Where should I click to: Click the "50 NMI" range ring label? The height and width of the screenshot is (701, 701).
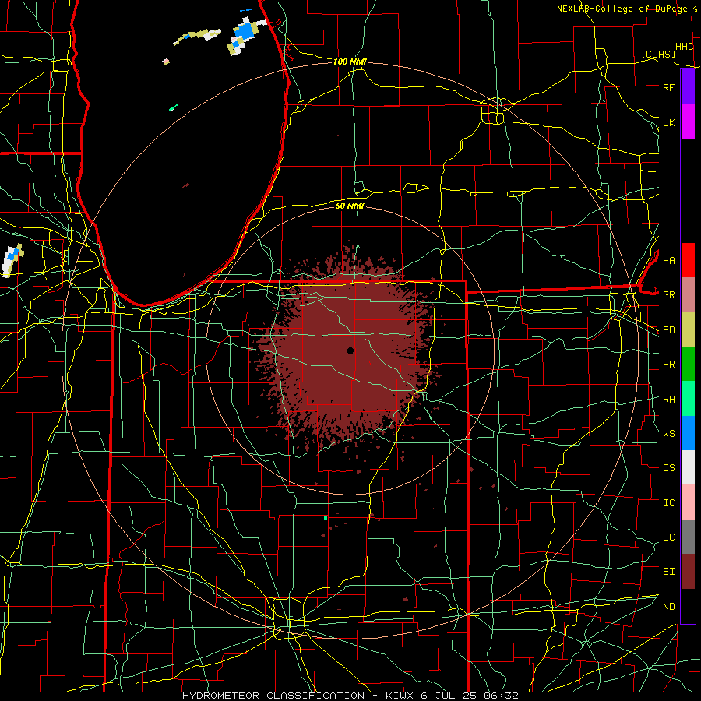350,206
